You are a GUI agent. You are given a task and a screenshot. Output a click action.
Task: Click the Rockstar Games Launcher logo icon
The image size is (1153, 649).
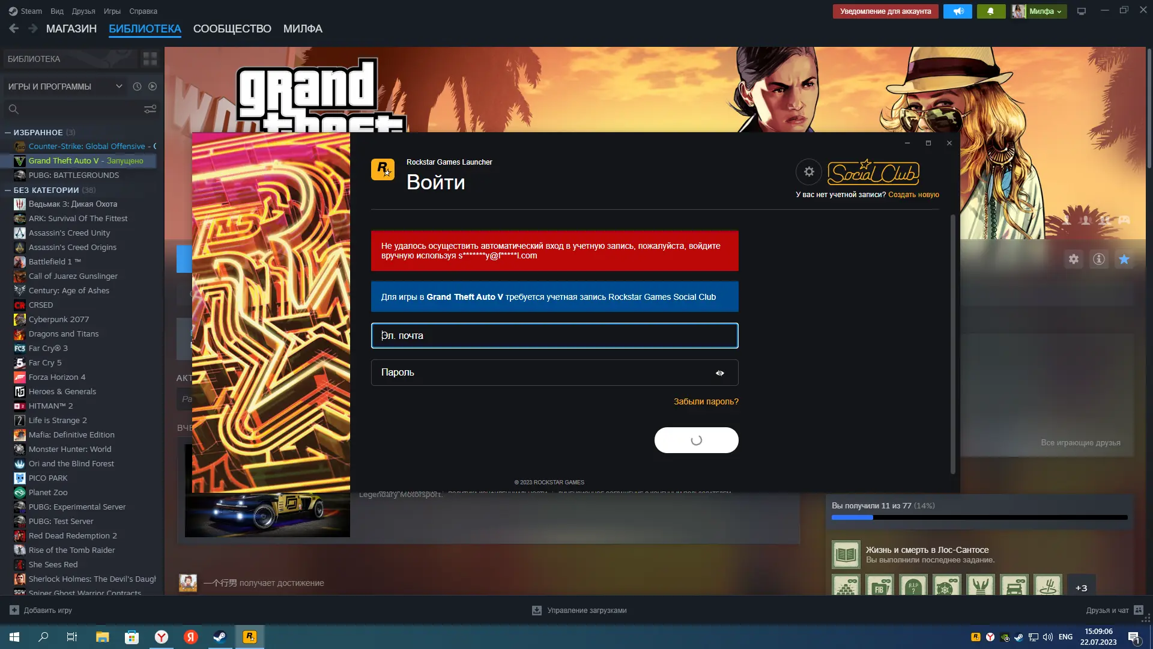[383, 169]
